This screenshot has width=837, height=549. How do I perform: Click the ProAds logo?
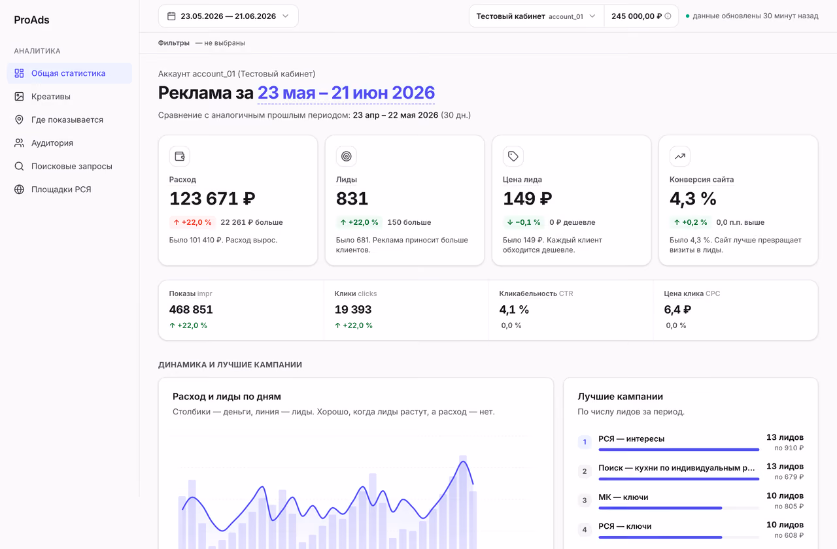point(31,20)
